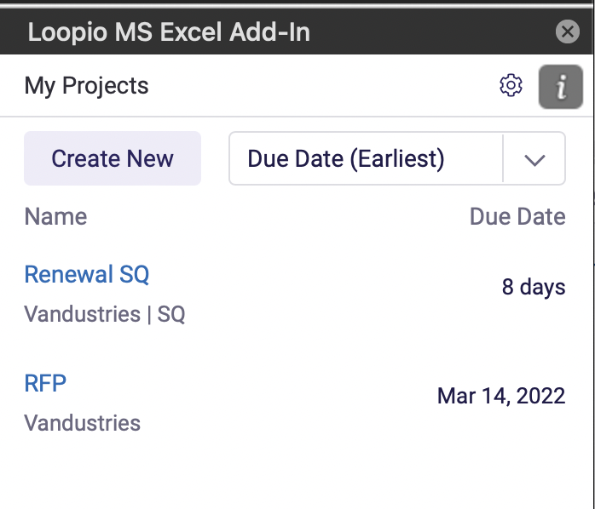This screenshot has height=509, width=595.
Task: Select the Name column header
Action: pos(55,216)
